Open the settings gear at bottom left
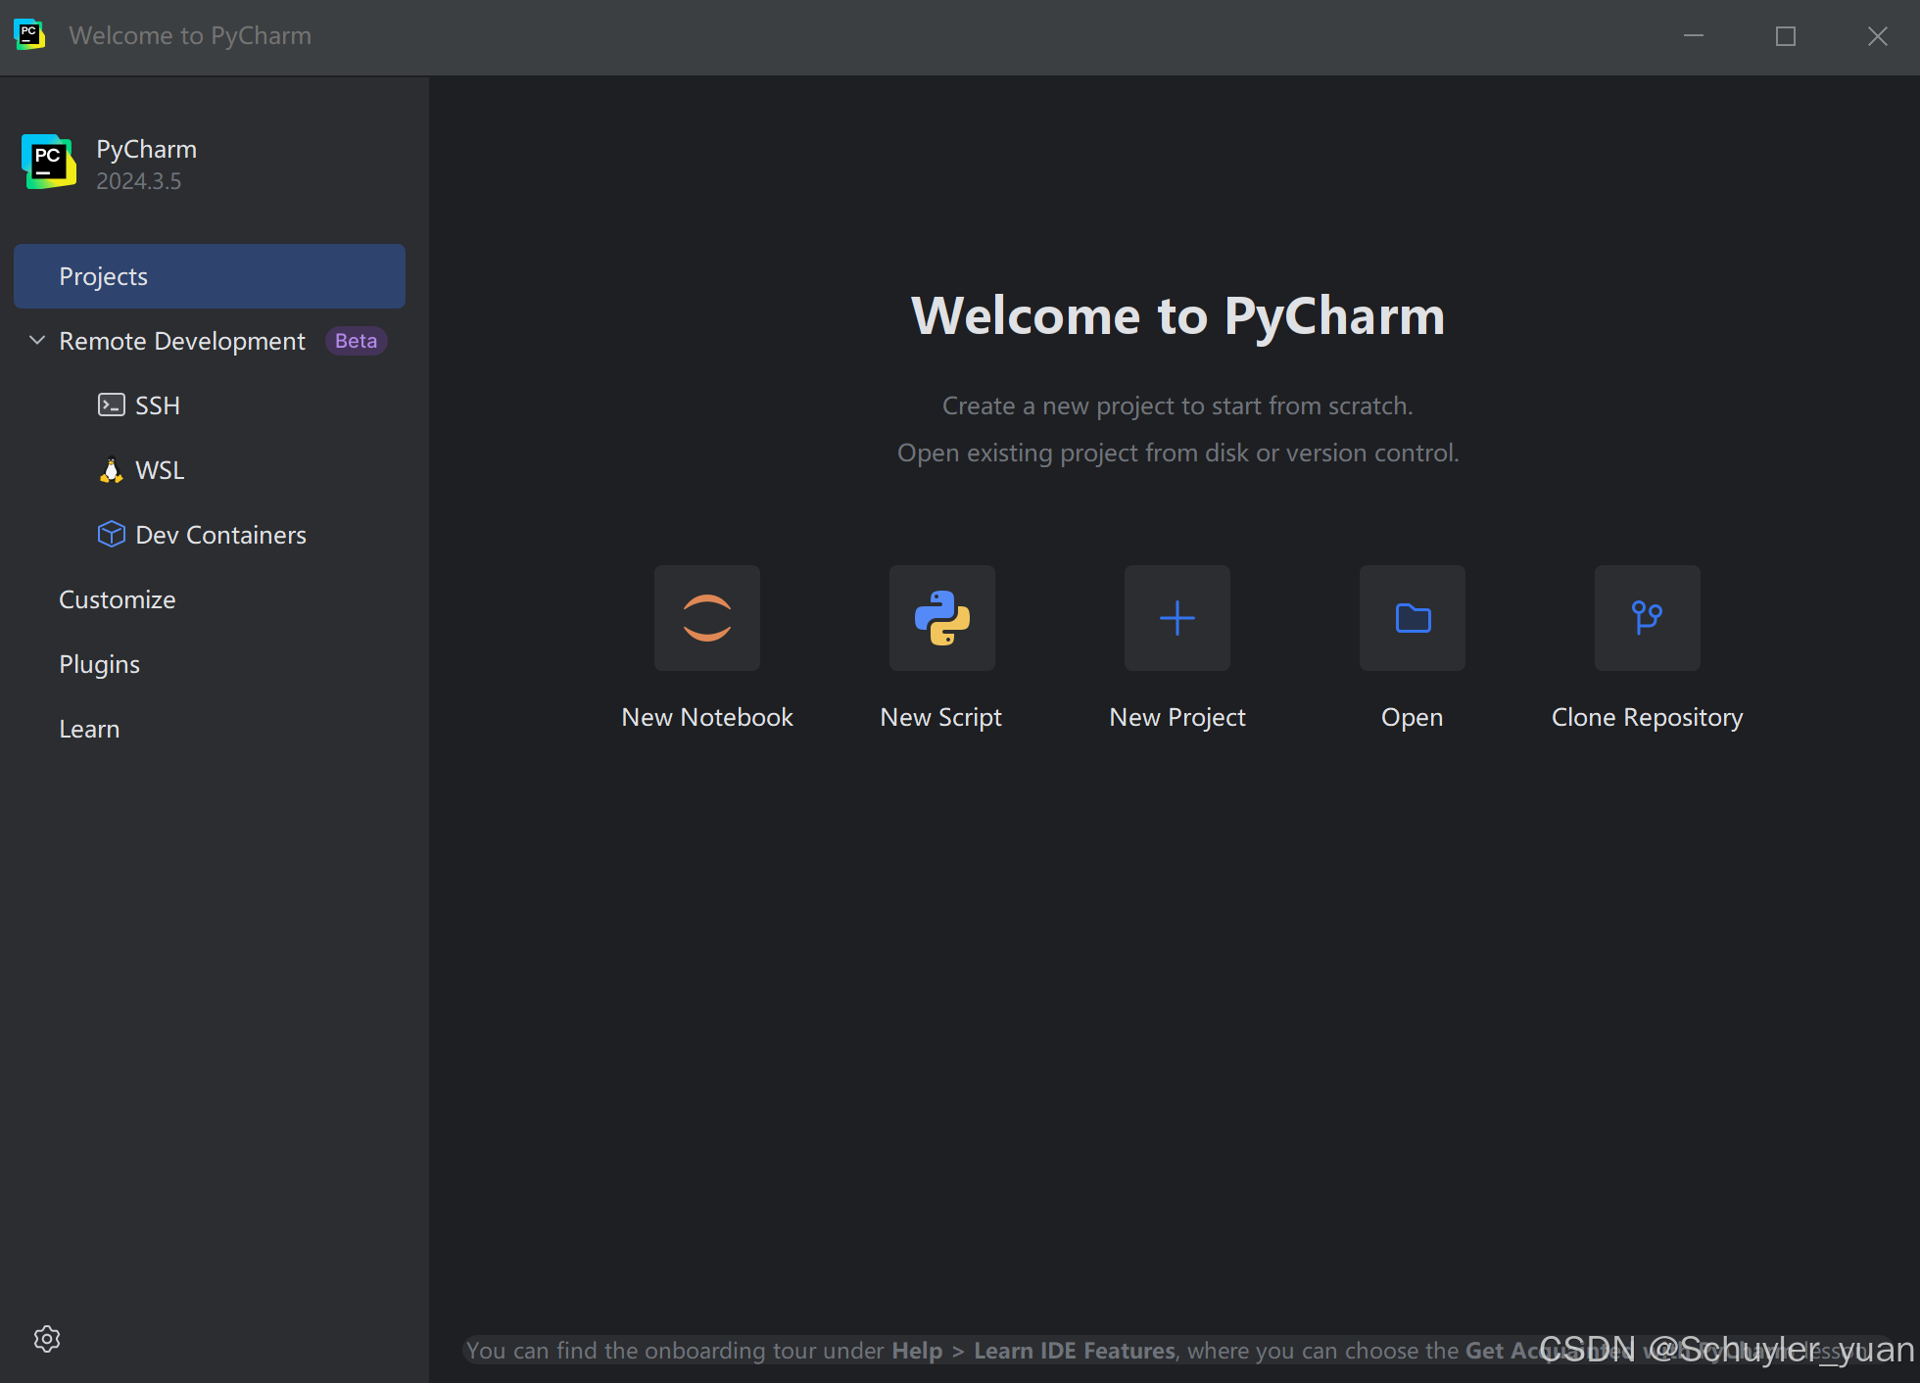1920x1383 pixels. pyautogui.click(x=47, y=1339)
